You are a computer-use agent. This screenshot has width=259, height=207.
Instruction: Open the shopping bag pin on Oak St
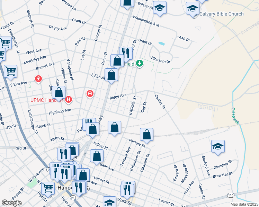[59, 92]
